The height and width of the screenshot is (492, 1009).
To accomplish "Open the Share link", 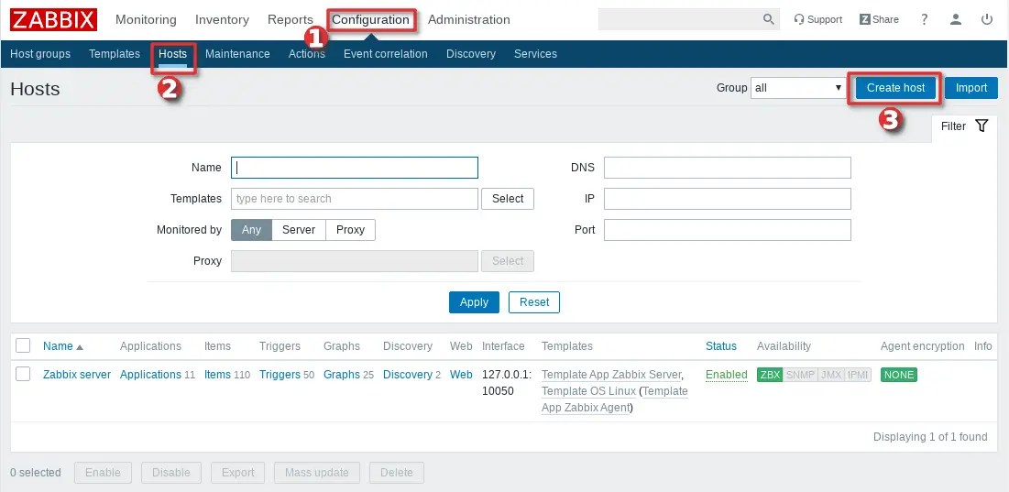I will [879, 19].
